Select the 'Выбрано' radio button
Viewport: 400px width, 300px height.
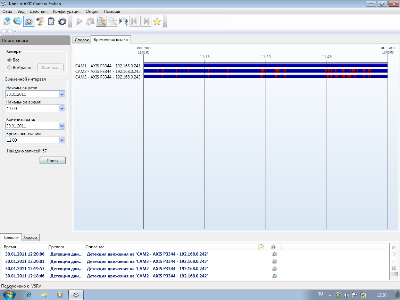(10, 68)
